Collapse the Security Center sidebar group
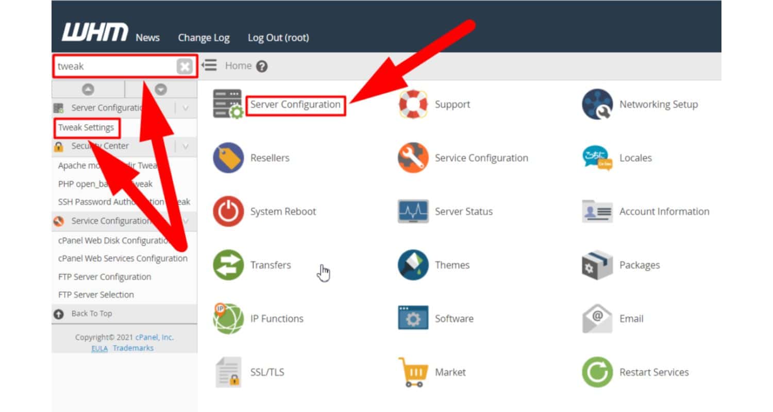The height and width of the screenshot is (412, 773). point(186,146)
